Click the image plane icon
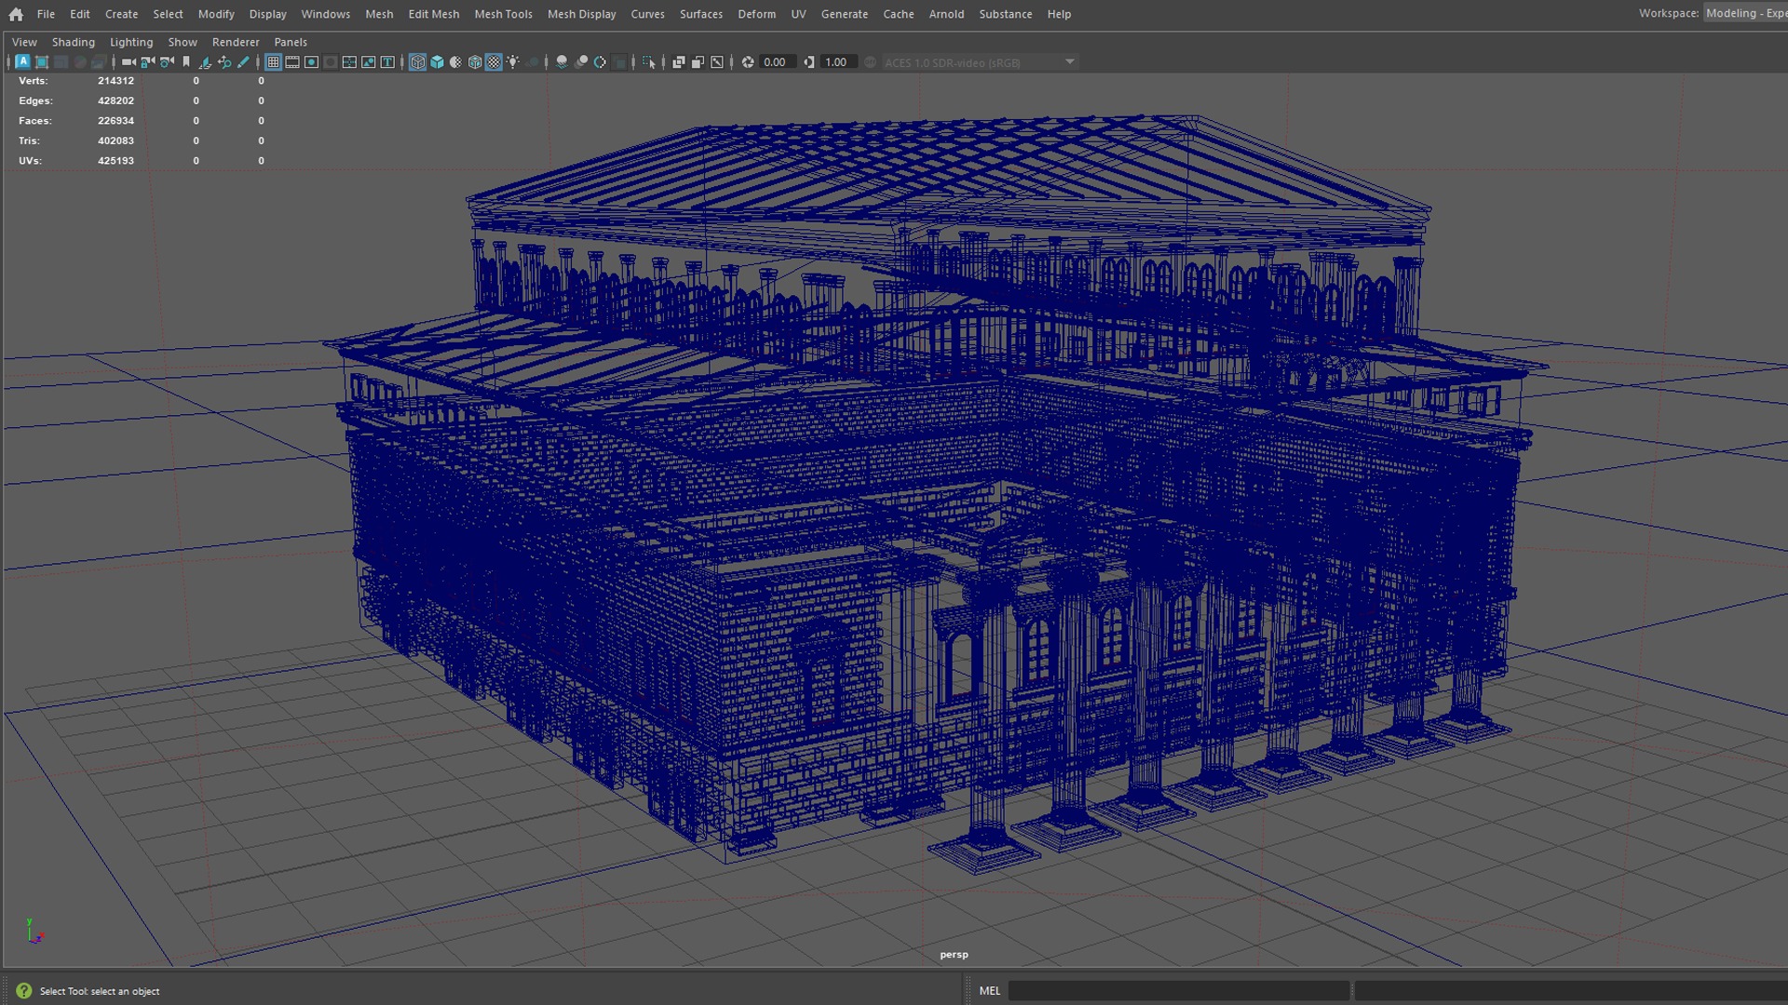Screen dimensions: 1788x1005 pyautogui.click(x=205, y=62)
